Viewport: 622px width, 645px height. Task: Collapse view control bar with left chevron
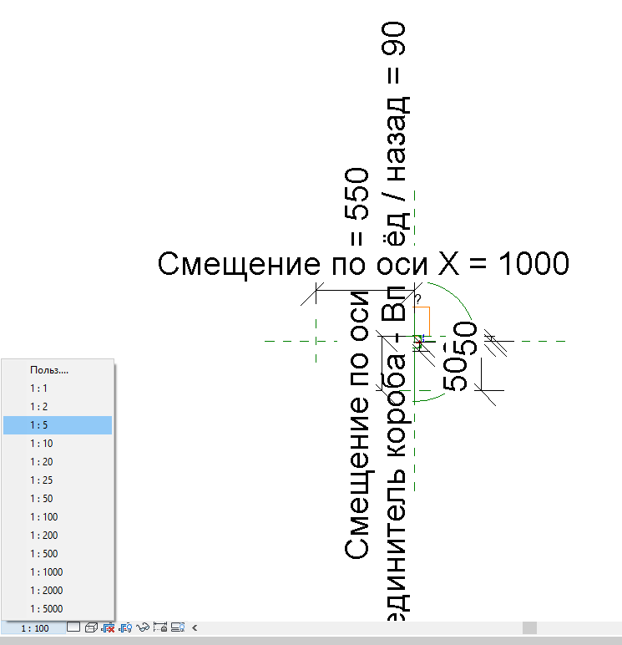pos(195,627)
